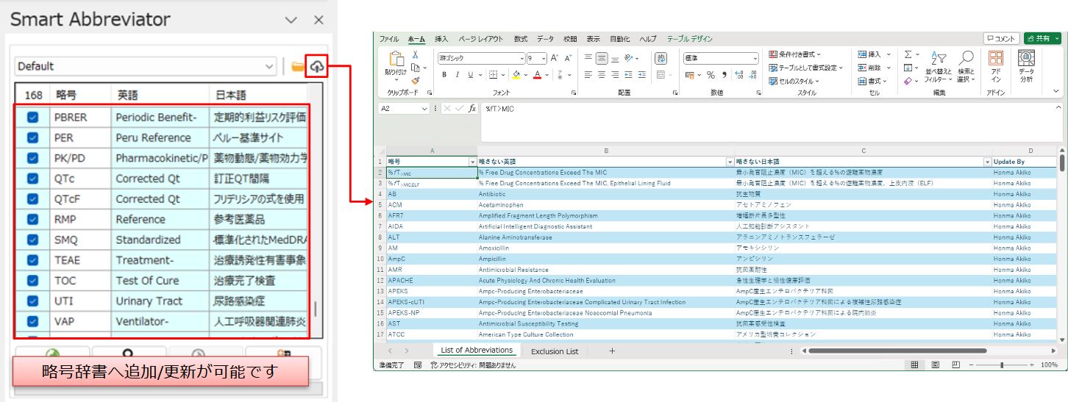
Task: Open the folder icon beside Default dropdown
Action: (x=297, y=66)
